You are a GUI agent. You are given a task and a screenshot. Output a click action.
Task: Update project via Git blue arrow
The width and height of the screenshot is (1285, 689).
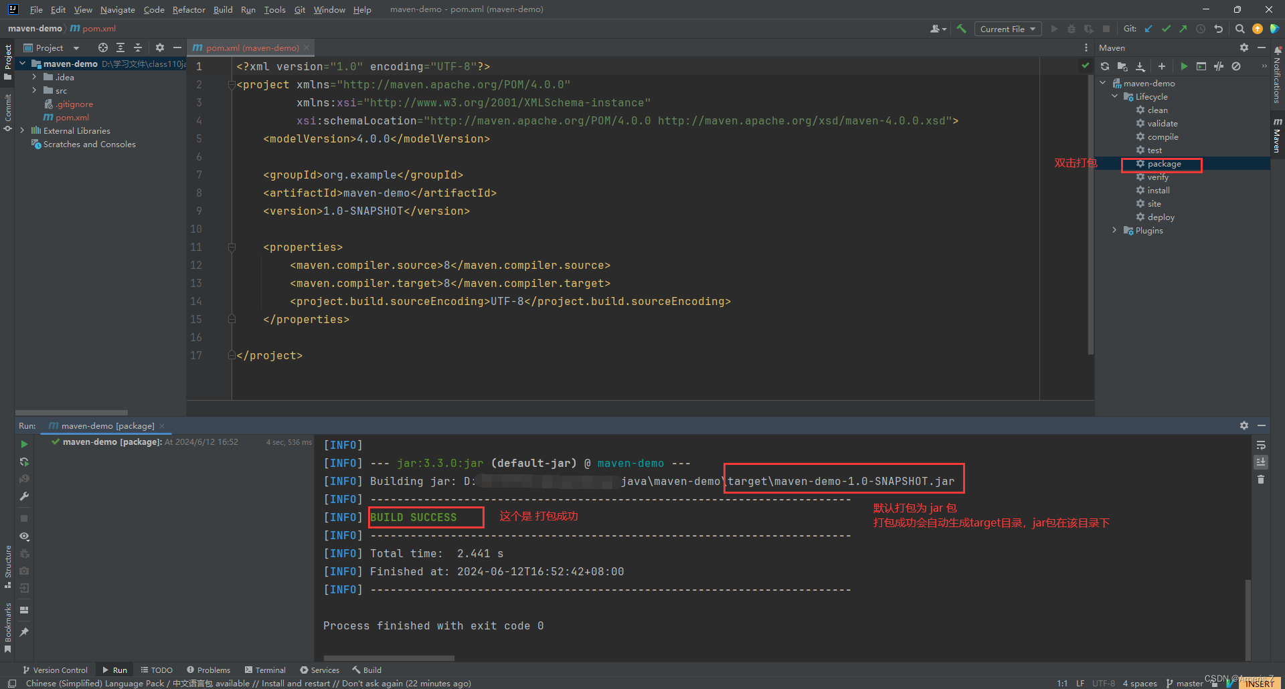[x=1148, y=29]
